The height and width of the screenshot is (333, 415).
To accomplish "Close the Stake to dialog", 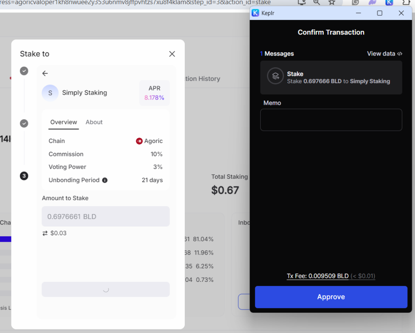I will tap(172, 54).
